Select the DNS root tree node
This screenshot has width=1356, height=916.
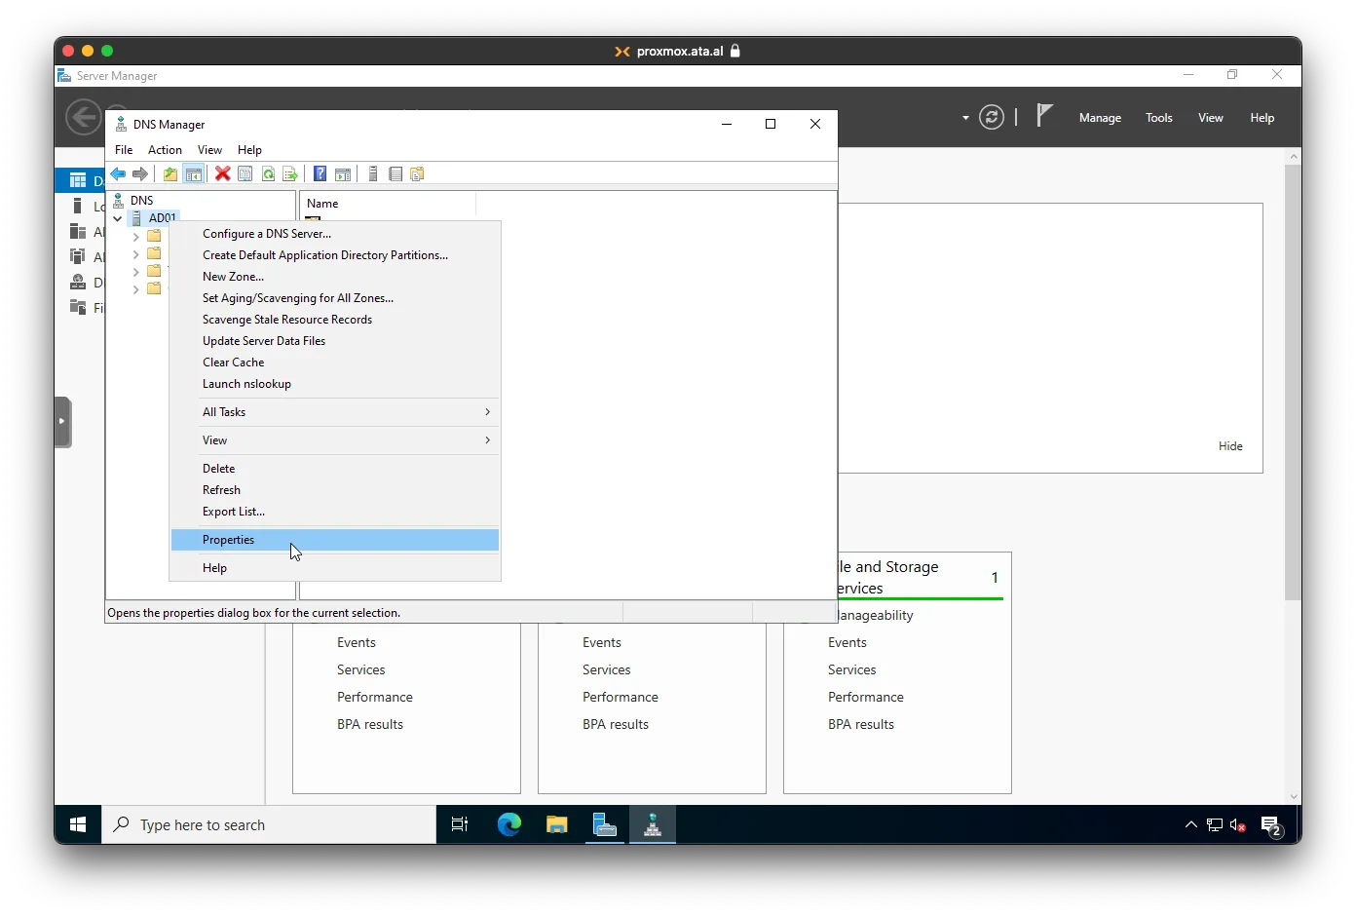tap(142, 201)
